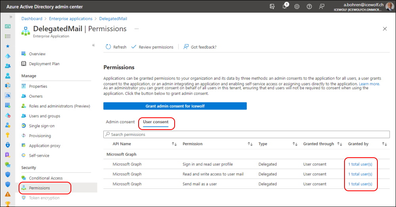The image size is (396, 207).
Task: Click the orange warning triangle icon in the left rail
Action: coord(8,194)
